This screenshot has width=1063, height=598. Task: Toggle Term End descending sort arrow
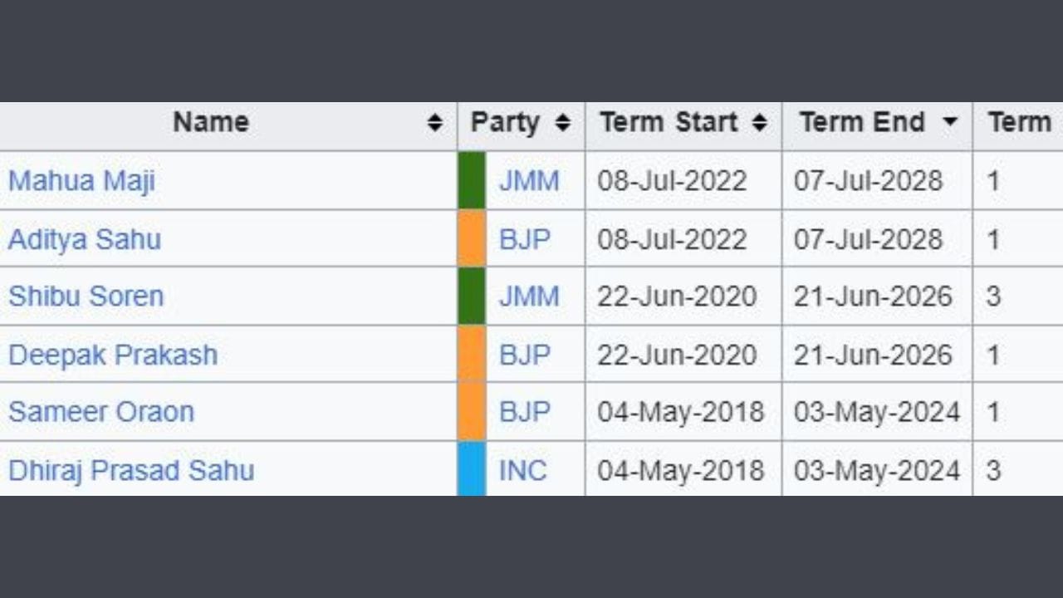[x=950, y=124]
